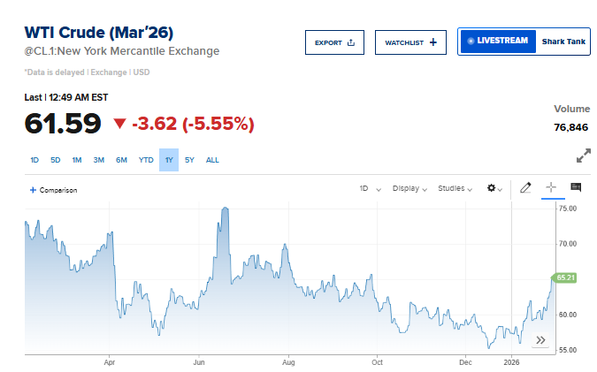Show ALL historical price data

click(x=212, y=160)
